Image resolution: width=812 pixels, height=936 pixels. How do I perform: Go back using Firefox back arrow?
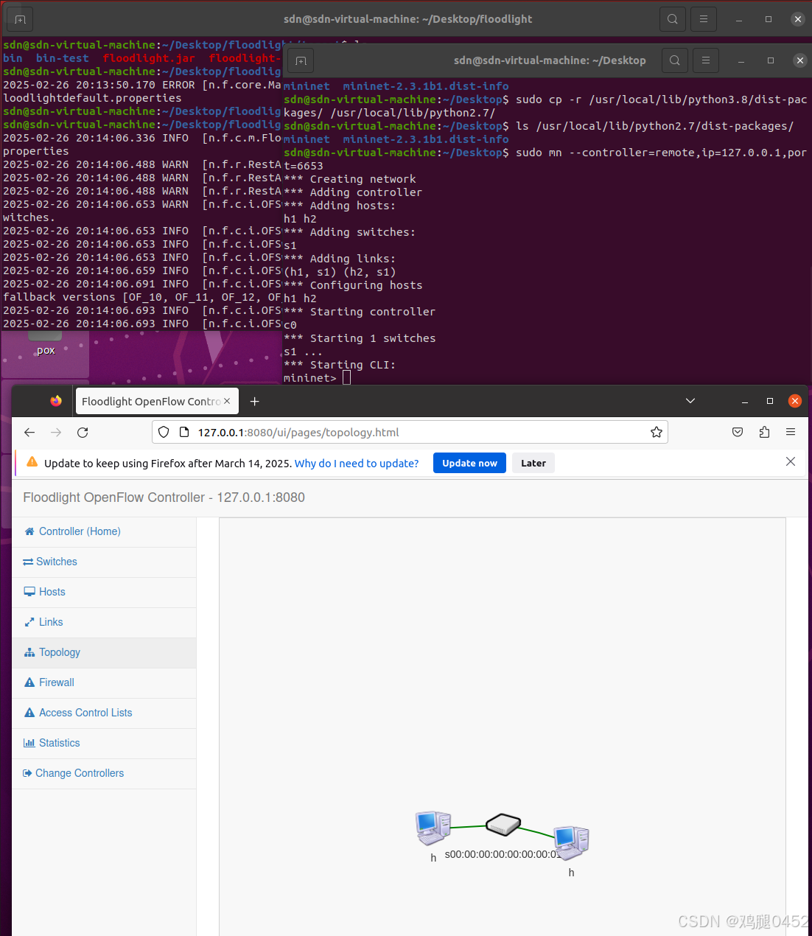(29, 433)
